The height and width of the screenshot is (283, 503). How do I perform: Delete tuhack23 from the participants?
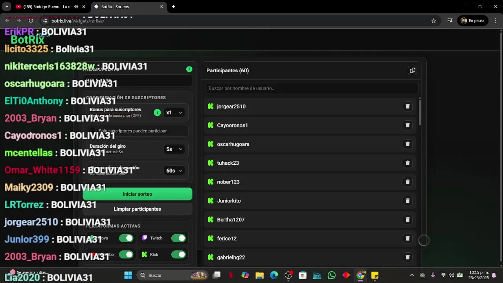pos(408,163)
